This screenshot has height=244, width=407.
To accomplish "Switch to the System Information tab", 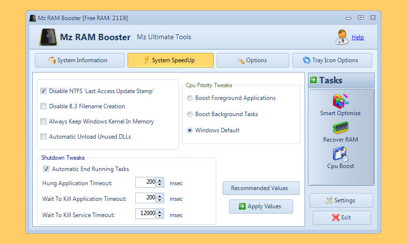I will (79, 60).
